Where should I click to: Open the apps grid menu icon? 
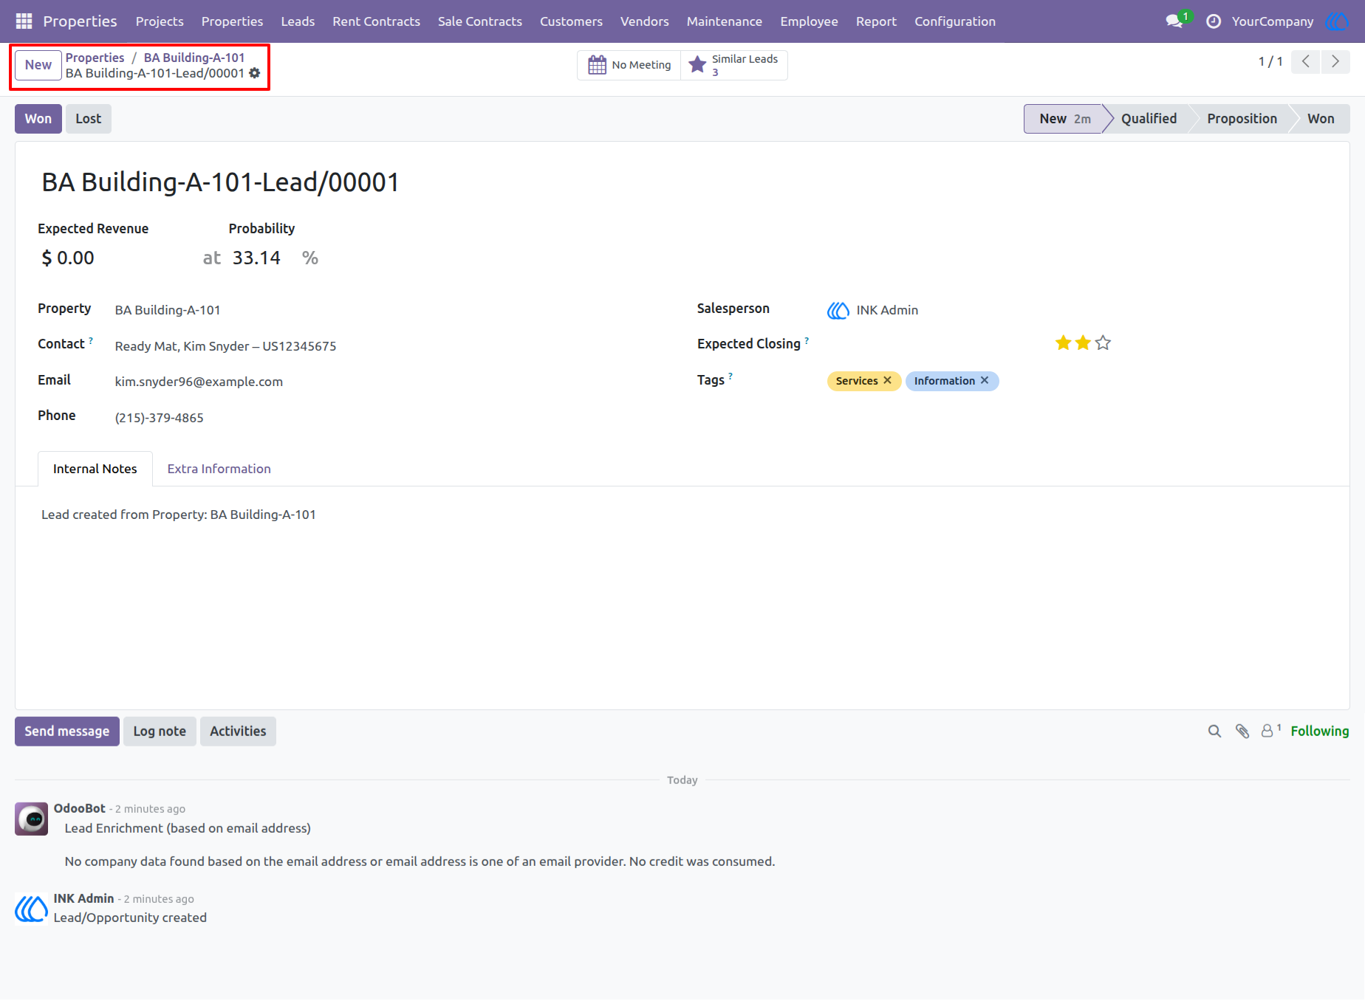pyautogui.click(x=24, y=21)
